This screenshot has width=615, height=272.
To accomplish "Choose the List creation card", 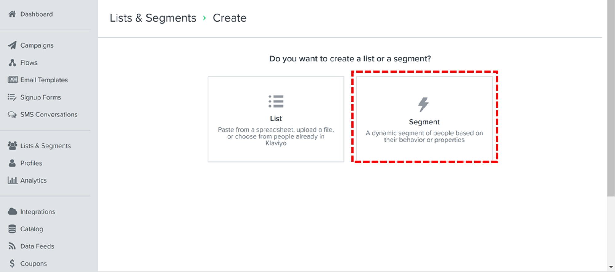I will (276, 119).
